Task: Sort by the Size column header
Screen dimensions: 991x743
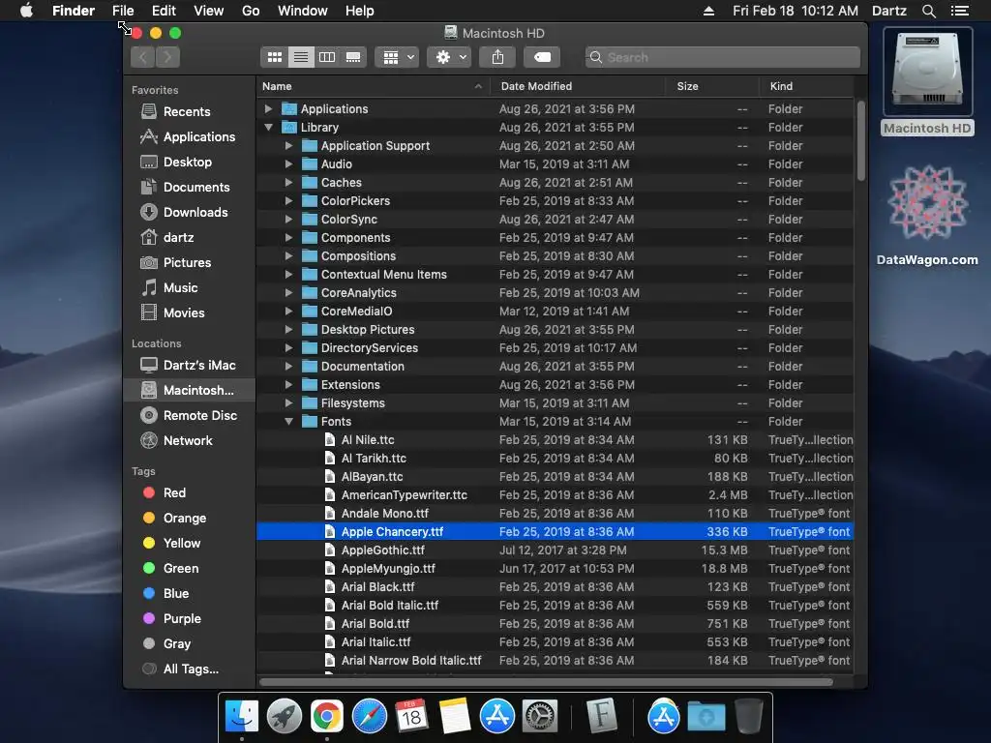Action: point(712,86)
